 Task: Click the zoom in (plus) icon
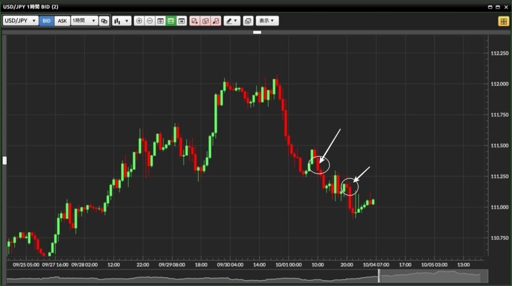(139, 21)
